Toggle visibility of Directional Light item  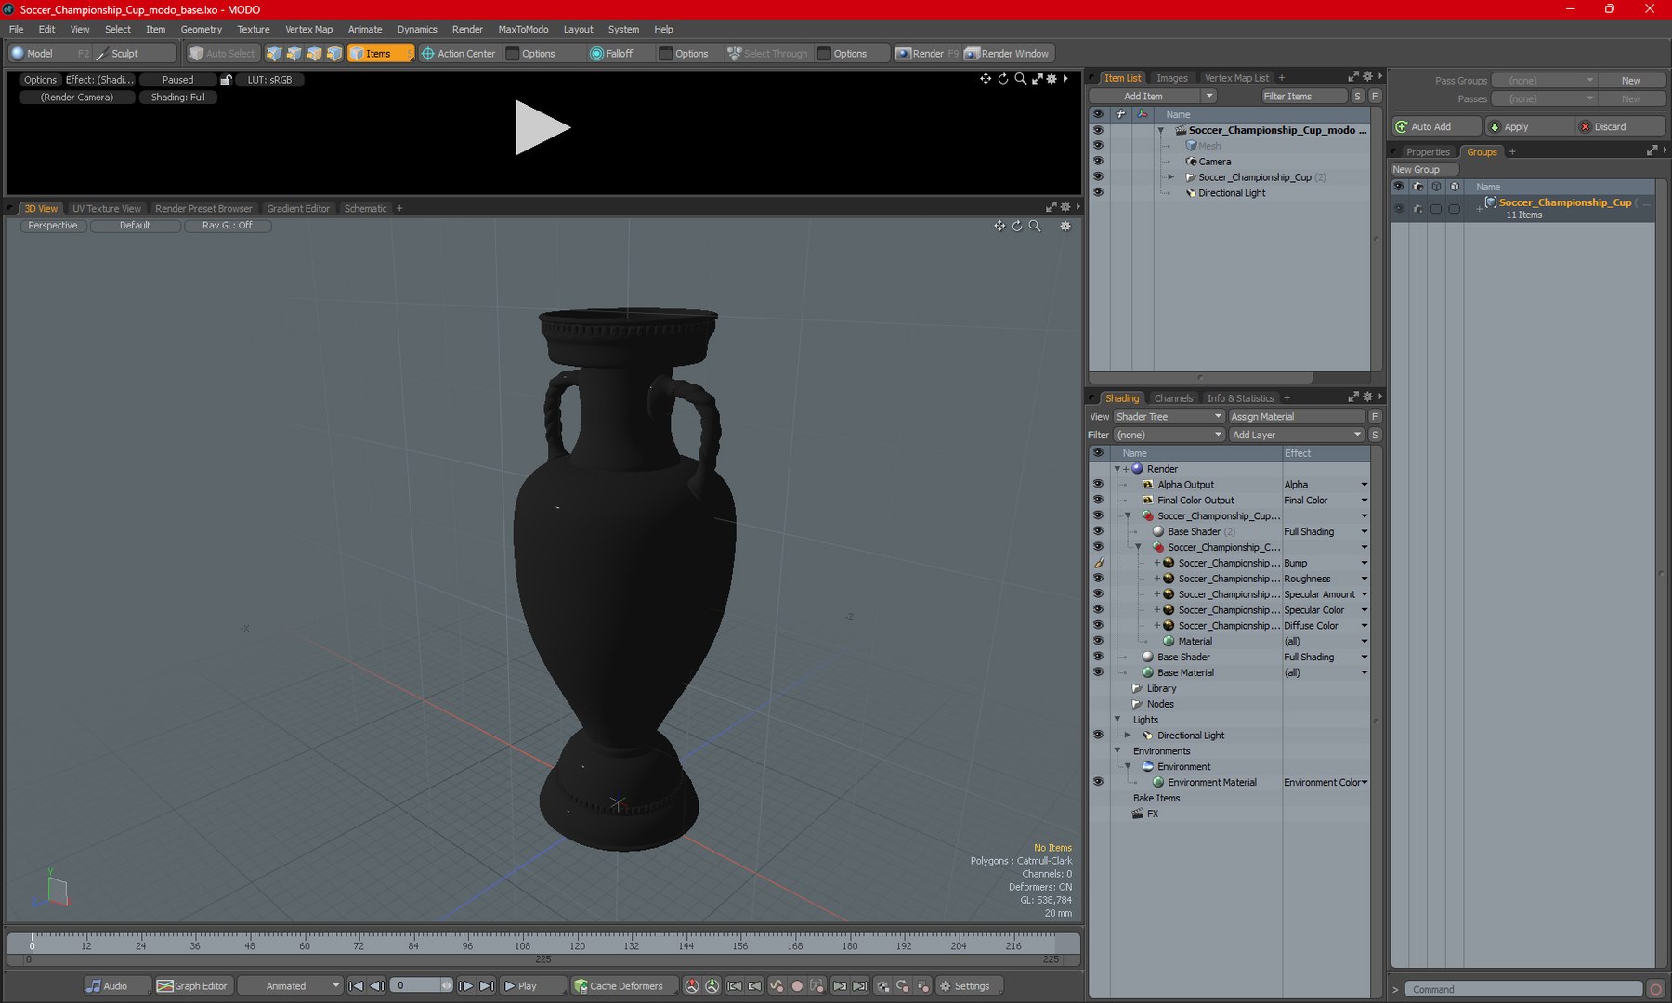[1098, 192]
